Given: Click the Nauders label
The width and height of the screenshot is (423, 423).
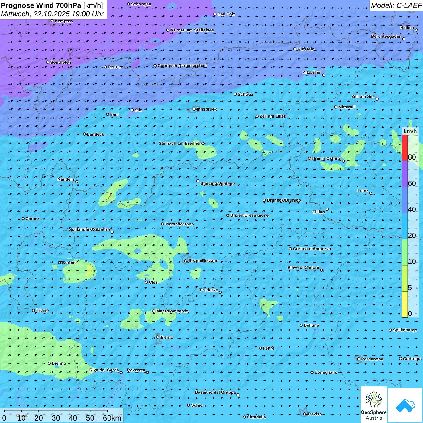Looking at the screenshot, I should [x=66, y=179].
